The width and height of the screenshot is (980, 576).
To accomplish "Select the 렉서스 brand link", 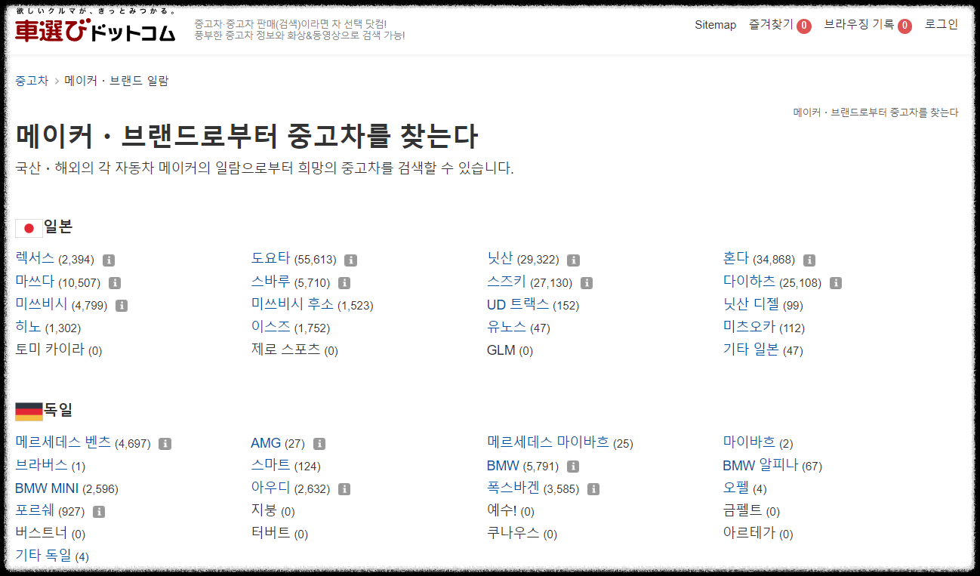I will (35, 259).
